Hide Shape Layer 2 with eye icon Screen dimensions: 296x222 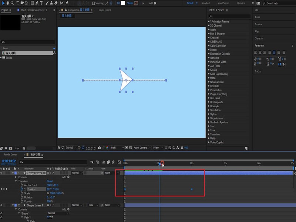(x=2, y=173)
